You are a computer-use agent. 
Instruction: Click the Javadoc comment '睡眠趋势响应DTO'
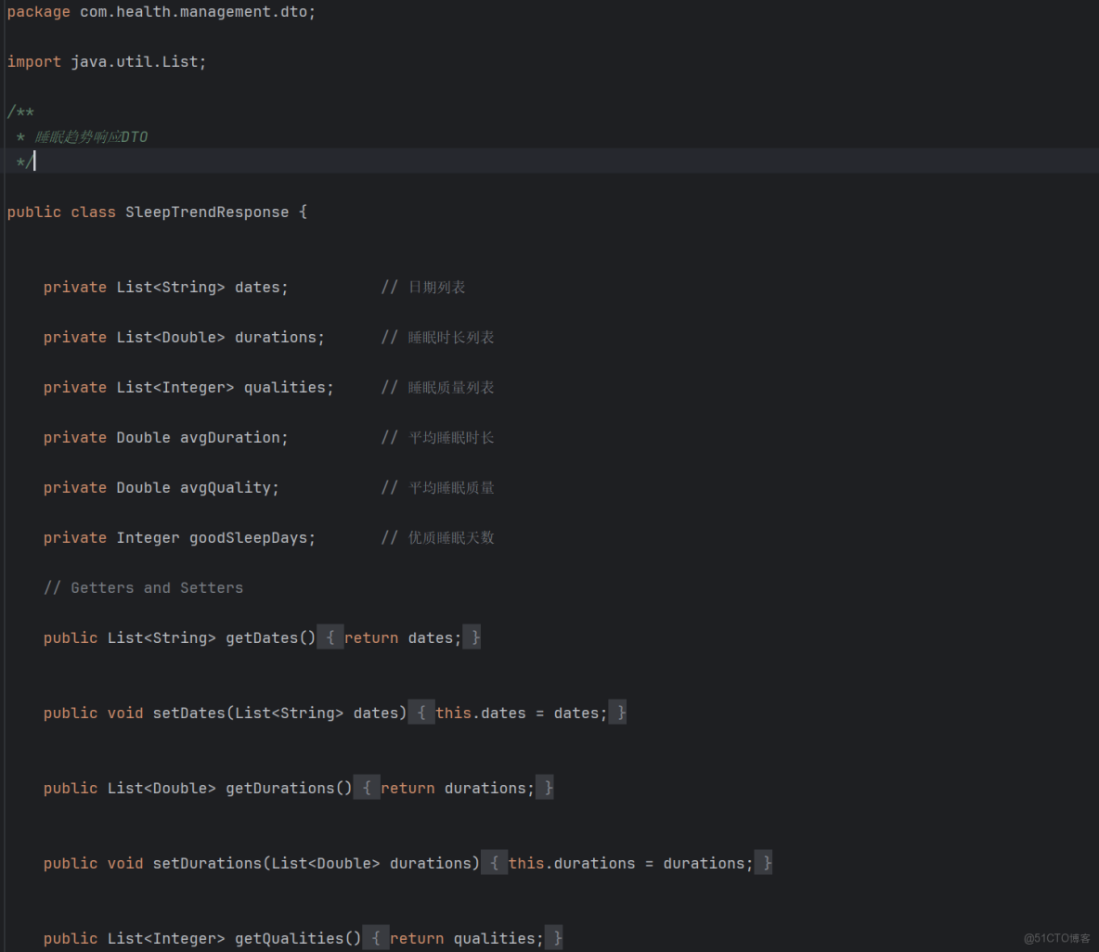(x=91, y=136)
